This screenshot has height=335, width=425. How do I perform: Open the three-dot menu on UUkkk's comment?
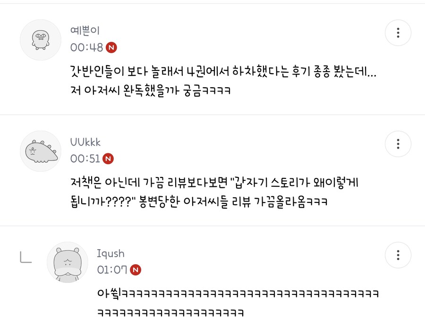click(x=398, y=144)
